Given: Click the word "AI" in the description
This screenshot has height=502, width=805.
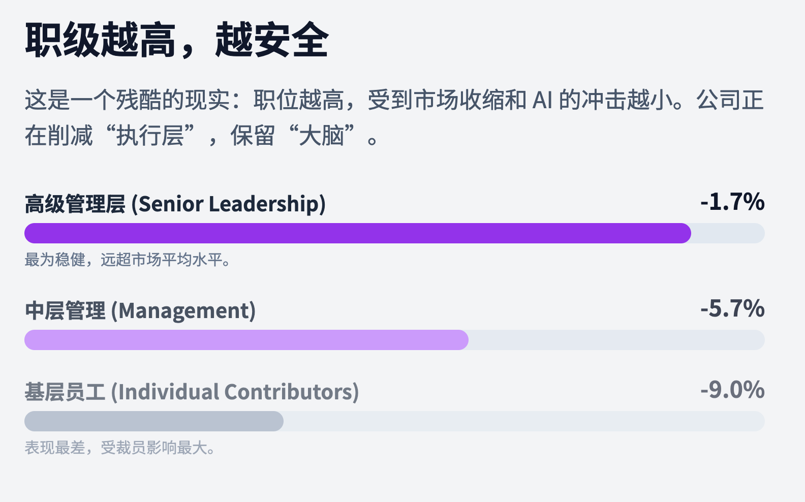Looking at the screenshot, I should [x=542, y=100].
